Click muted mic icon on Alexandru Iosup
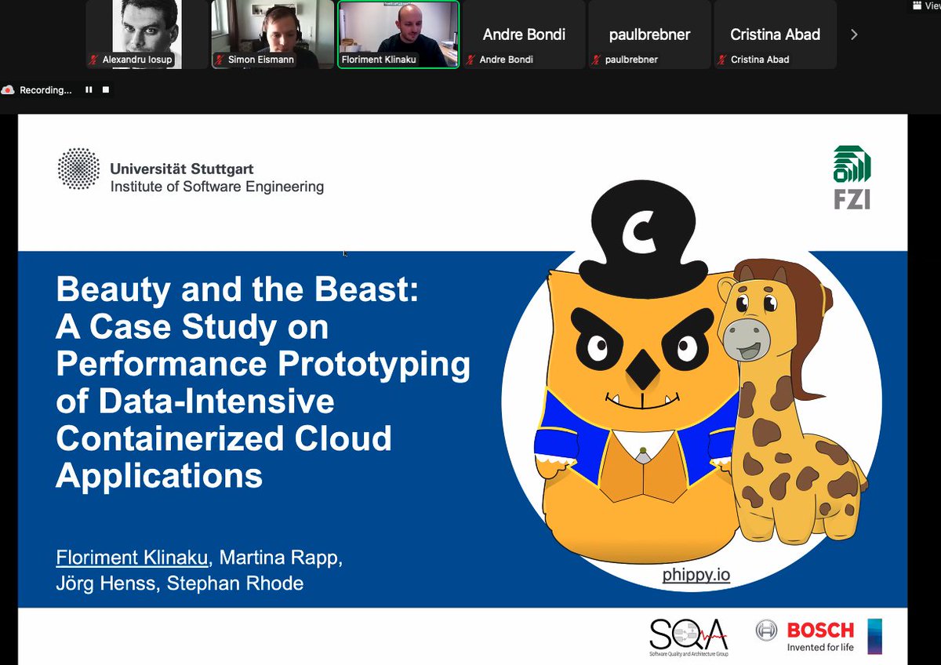The width and height of the screenshot is (941, 665). (95, 60)
